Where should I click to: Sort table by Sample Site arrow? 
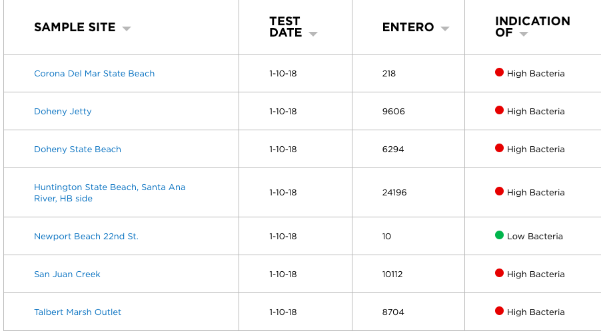[x=127, y=29]
